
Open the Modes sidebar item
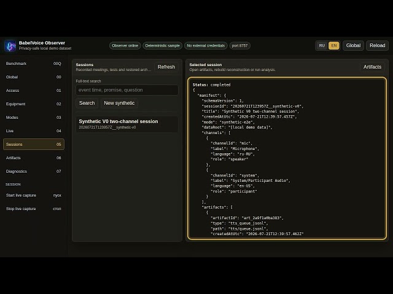[34, 118]
